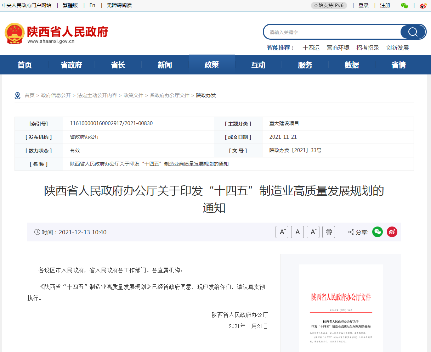
Task: Click the Shaanxi government national emblem logo
Action: [x=15, y=33]
